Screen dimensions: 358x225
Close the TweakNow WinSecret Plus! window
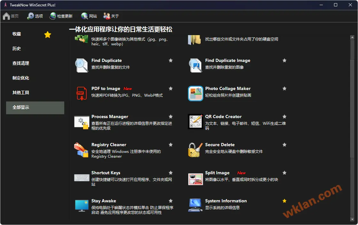tap(350, 5)
